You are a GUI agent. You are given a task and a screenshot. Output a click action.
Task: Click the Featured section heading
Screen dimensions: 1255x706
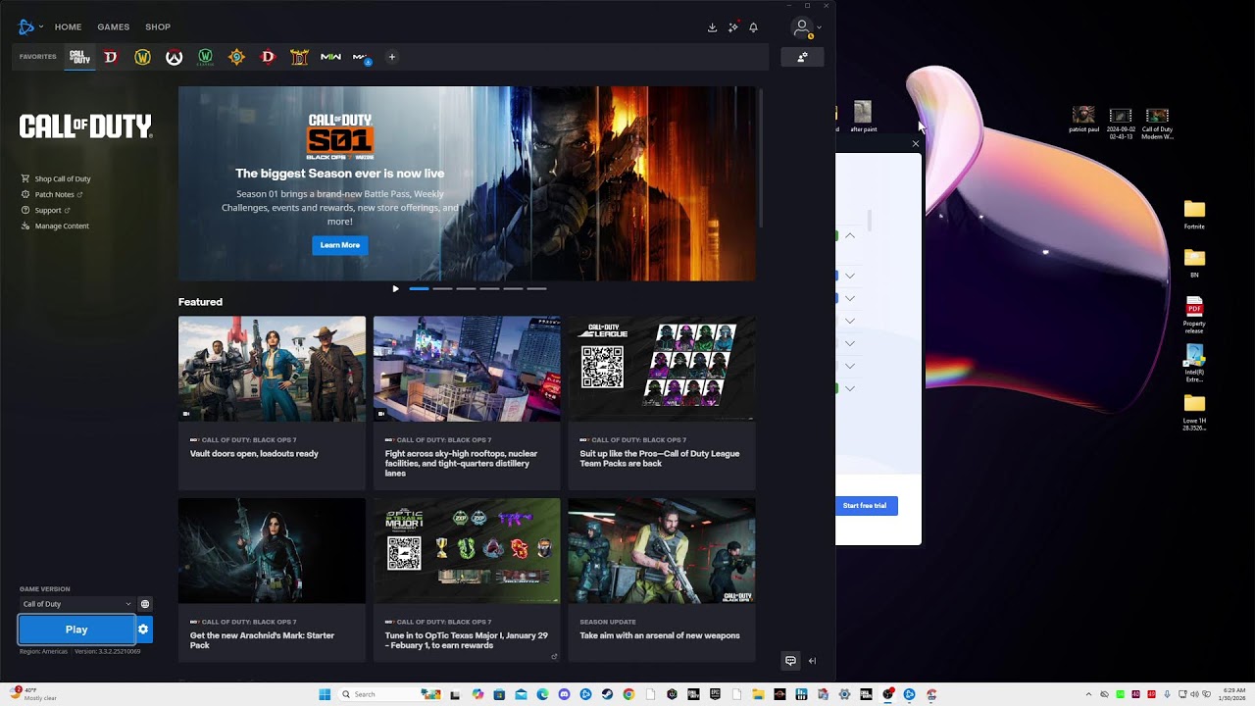200,302
